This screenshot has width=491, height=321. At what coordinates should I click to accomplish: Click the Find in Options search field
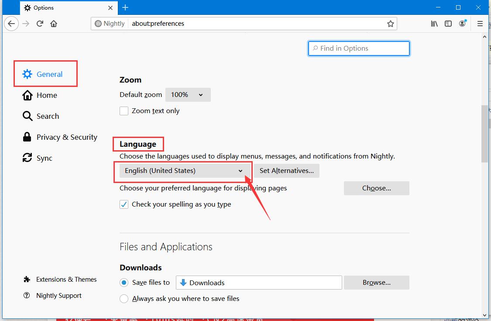pos(359,48)
